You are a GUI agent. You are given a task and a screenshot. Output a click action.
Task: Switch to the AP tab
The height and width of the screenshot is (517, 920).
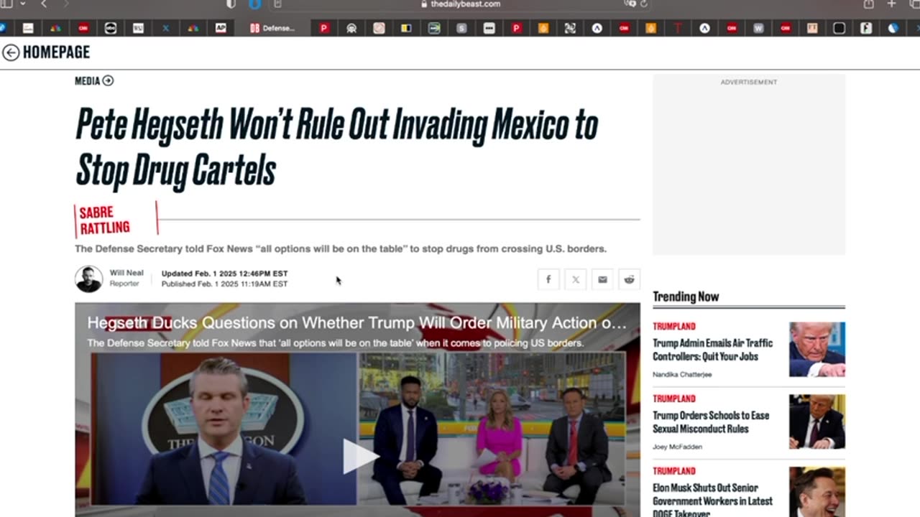221,29
